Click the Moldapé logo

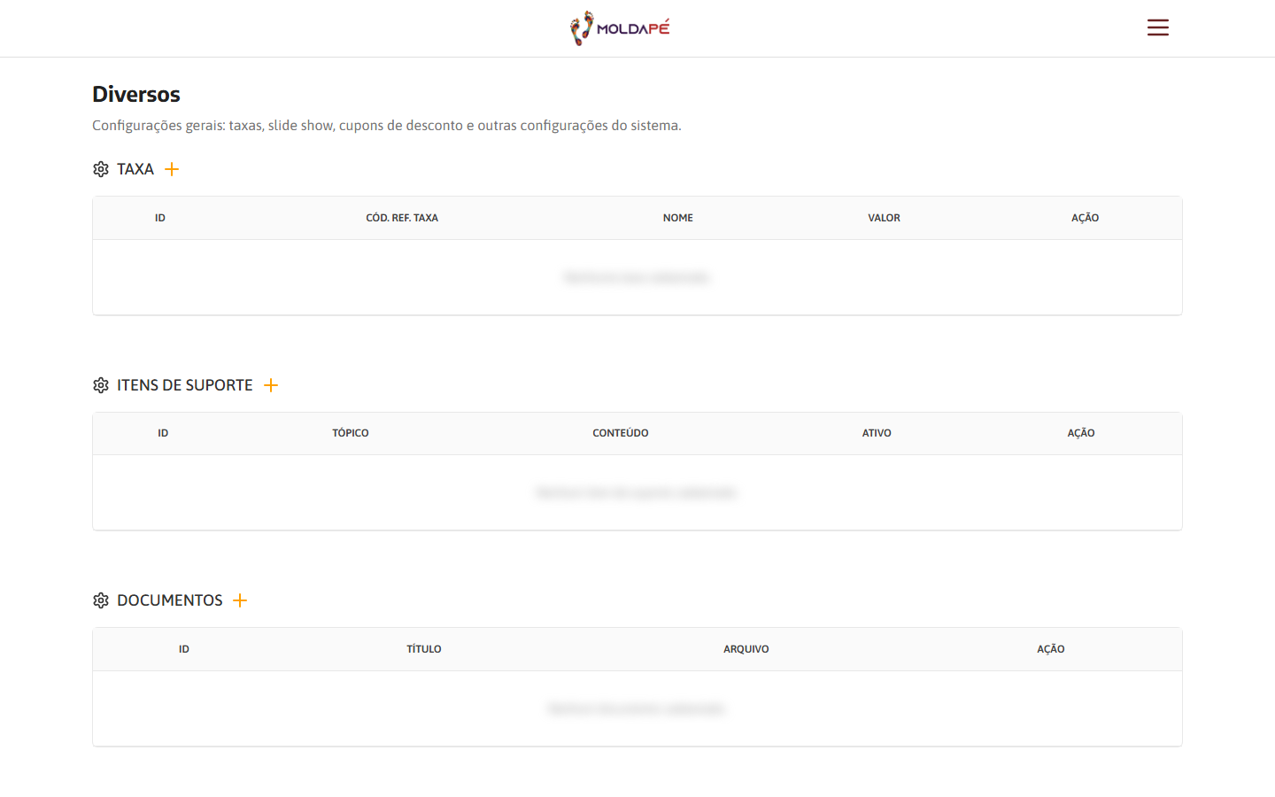(620, 28)
